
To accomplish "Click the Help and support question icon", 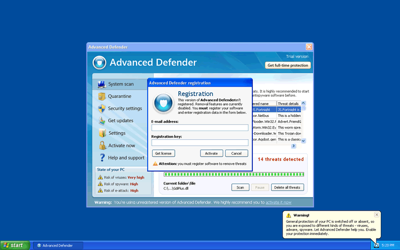I will pyautogui.click(x=101, y=158).
